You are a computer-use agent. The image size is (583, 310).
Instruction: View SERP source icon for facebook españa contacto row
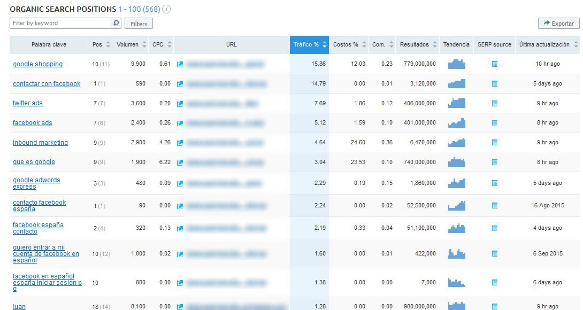[495, 228]
